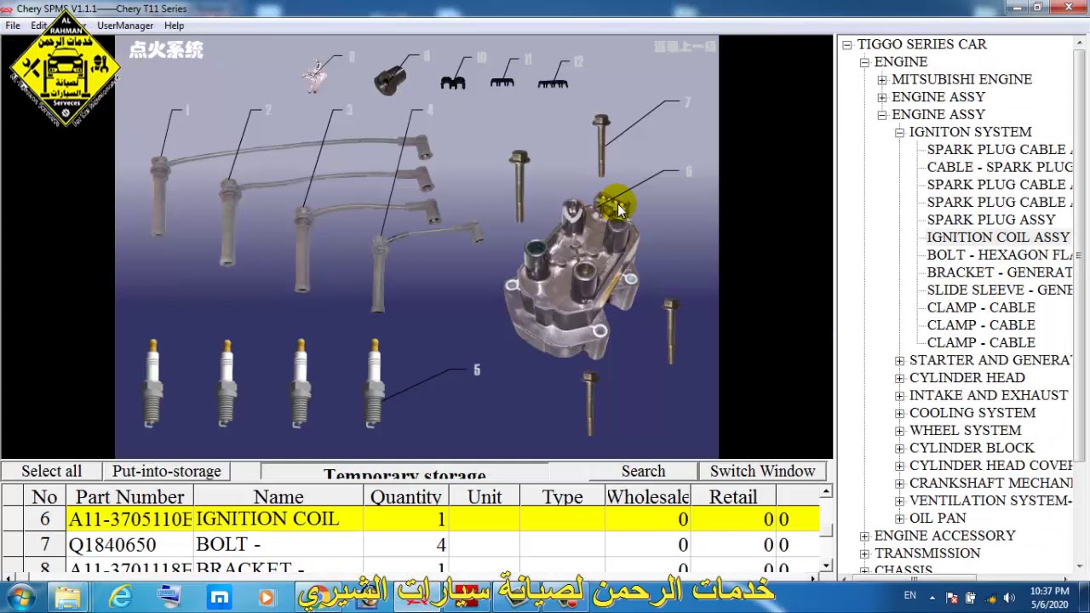Open the UserManager menu

point(125,26)
